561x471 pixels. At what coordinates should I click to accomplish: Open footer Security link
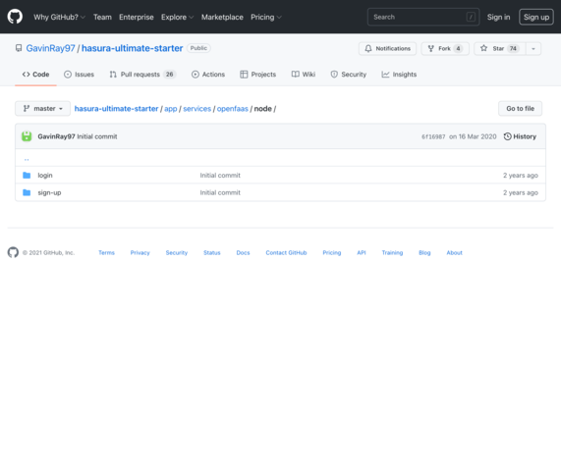(x=177, y=252)
